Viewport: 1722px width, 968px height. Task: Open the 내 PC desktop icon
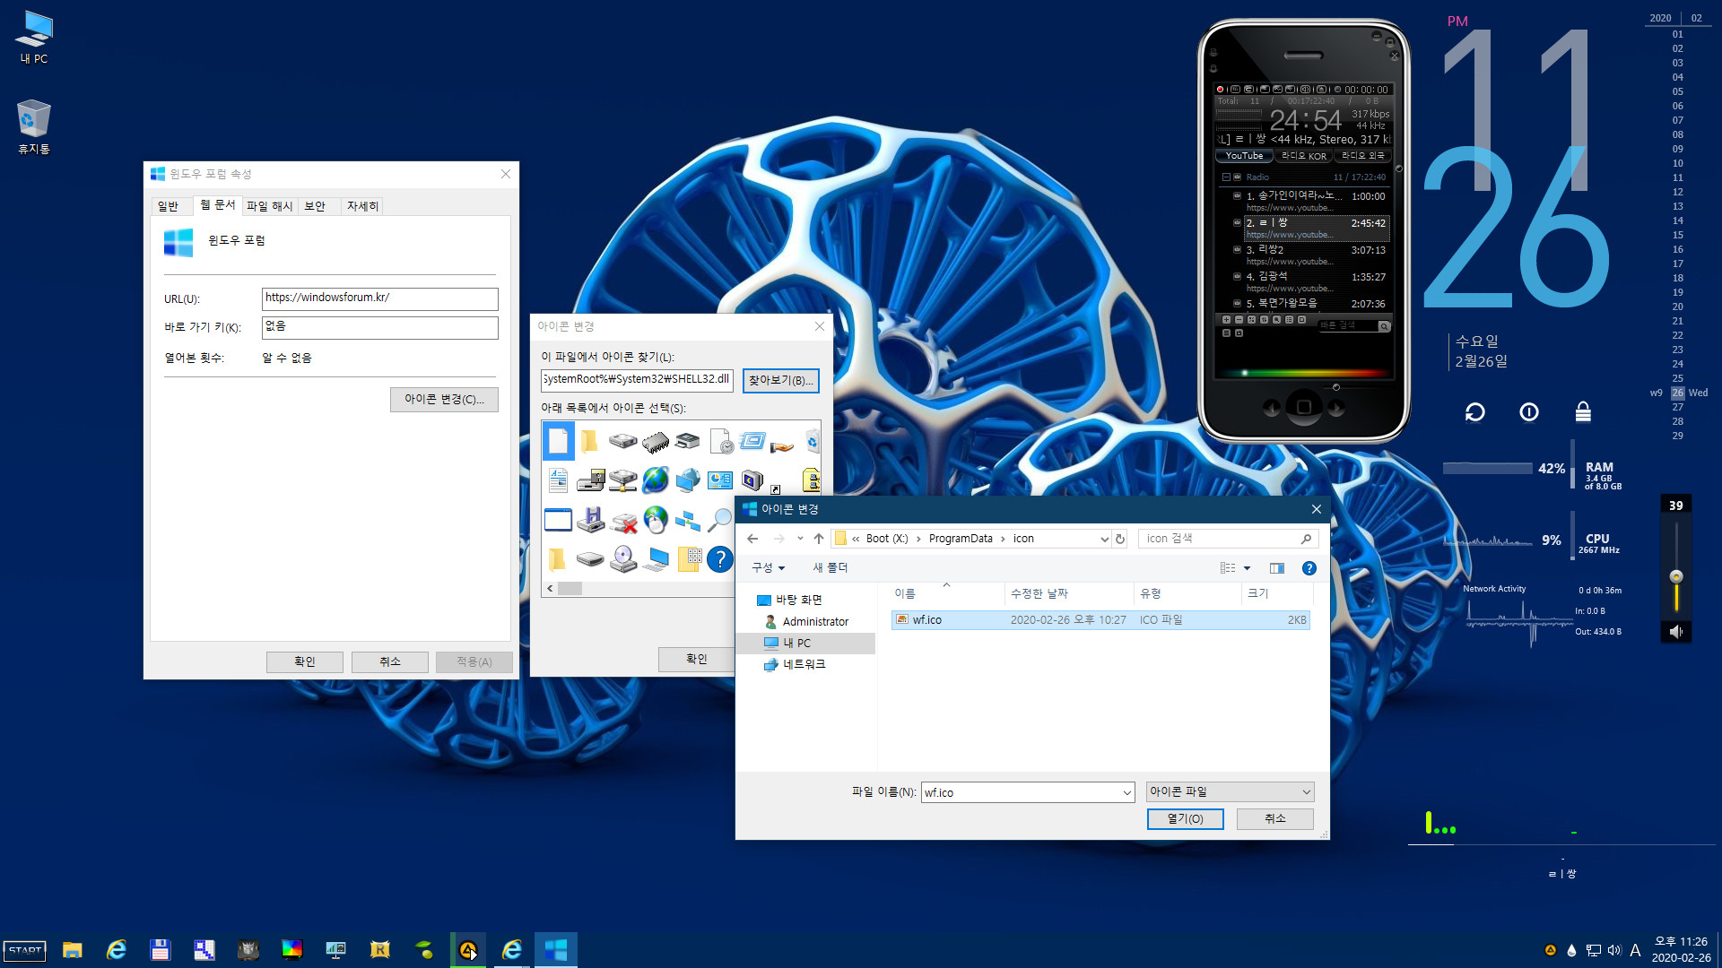[x=34, y=38]
